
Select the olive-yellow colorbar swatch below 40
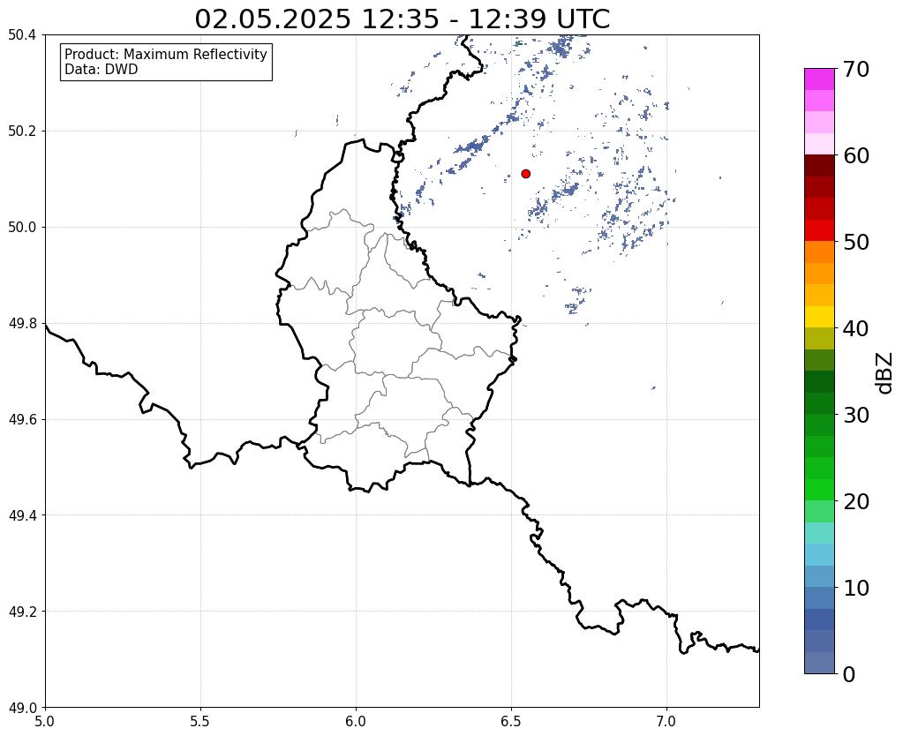coord(819,339)
